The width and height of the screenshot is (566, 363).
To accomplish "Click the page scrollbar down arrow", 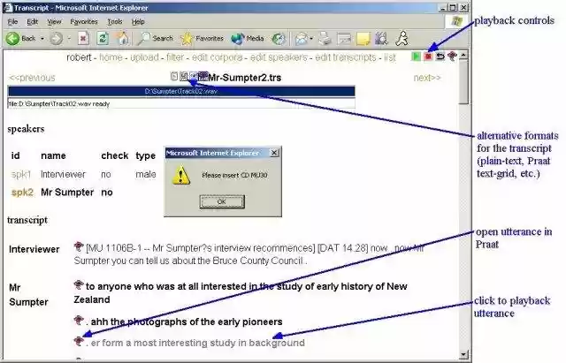I will (463, 355).
